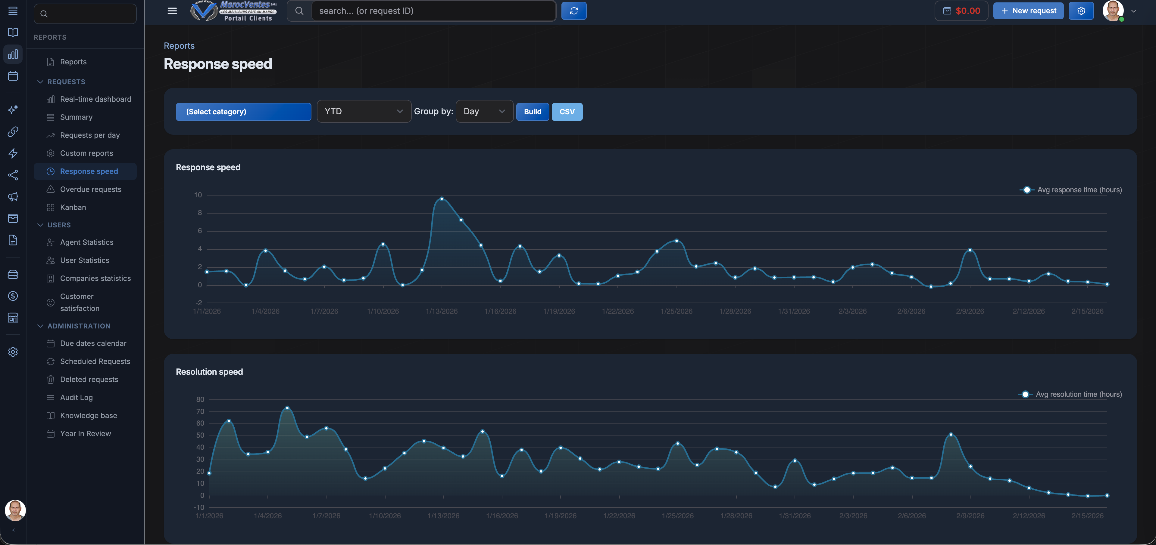The width and height of the screenshot is (1156, 545).
Task: Click the share icon in the left rail
Action: [13, 175]
